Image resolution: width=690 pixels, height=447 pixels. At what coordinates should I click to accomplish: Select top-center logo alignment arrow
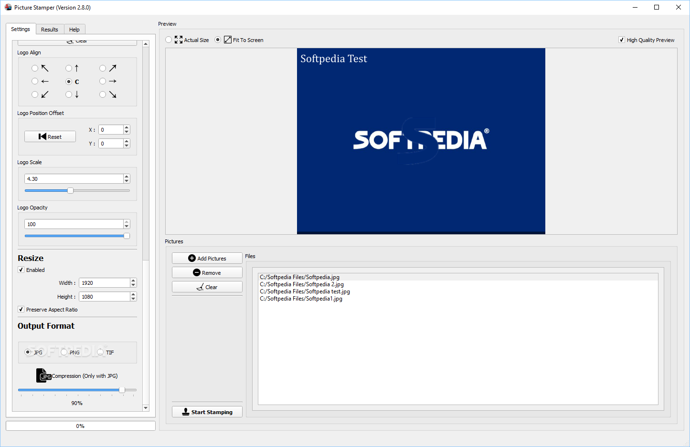73,68
